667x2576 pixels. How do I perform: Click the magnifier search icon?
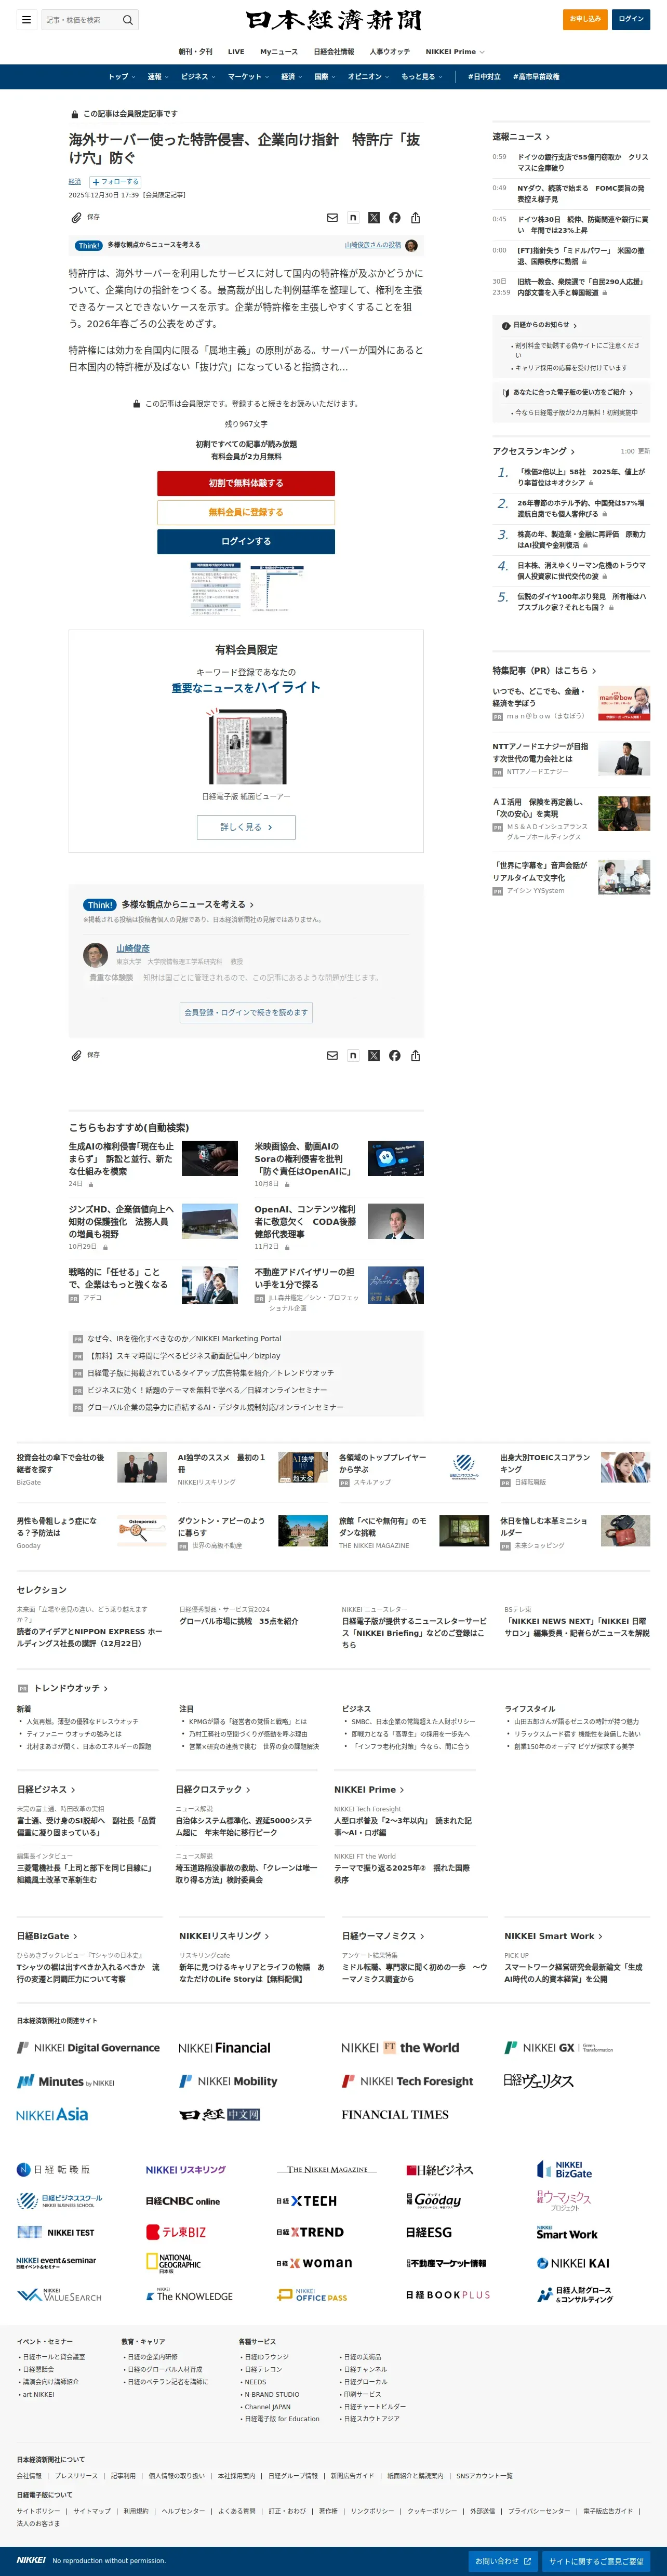(x=127, y=20)
